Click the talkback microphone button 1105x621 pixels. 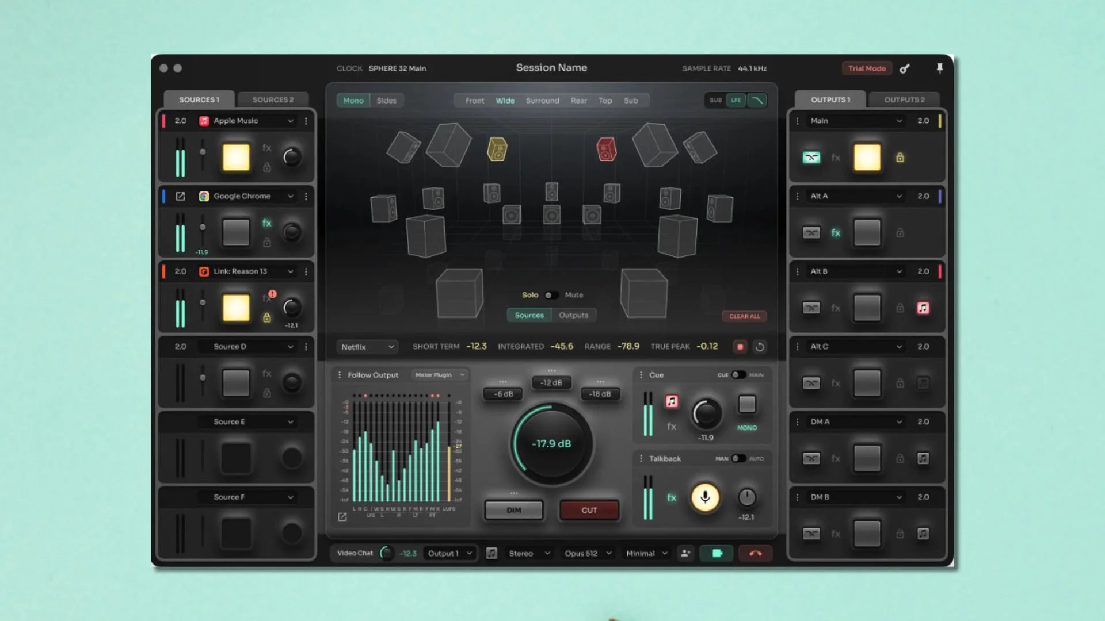pyautogui.click(x=705, y=497)
